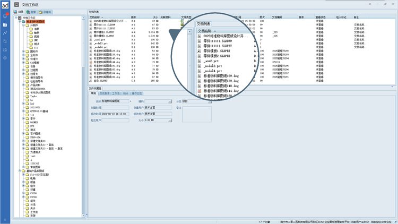Open the line chart icon in sidebar
398x224 pixels.
(x=5, y=33)
